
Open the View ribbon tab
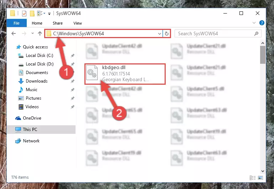[x=78, y=23]
